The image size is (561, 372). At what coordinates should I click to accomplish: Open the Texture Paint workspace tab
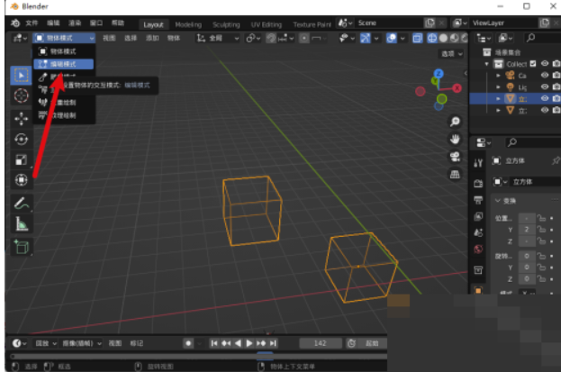tap(312, 24)
